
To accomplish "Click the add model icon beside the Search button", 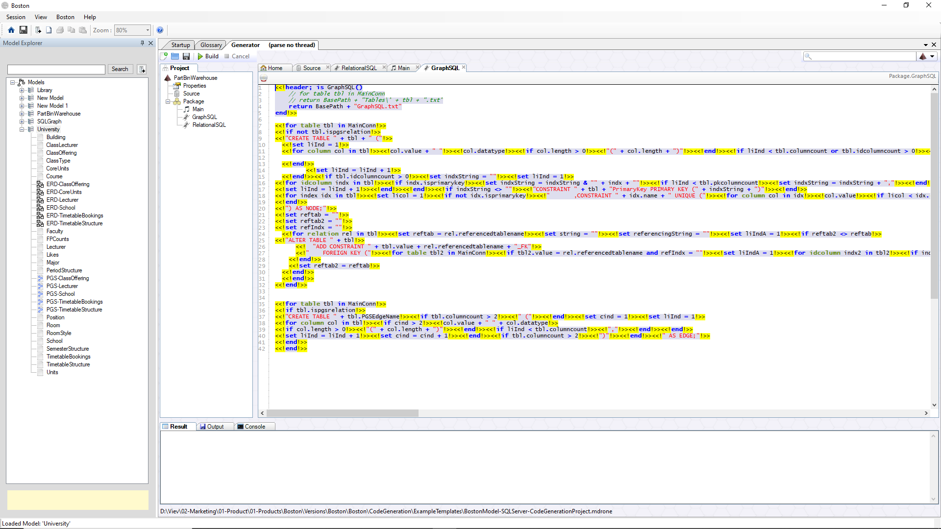I will [x=142, y=69].
